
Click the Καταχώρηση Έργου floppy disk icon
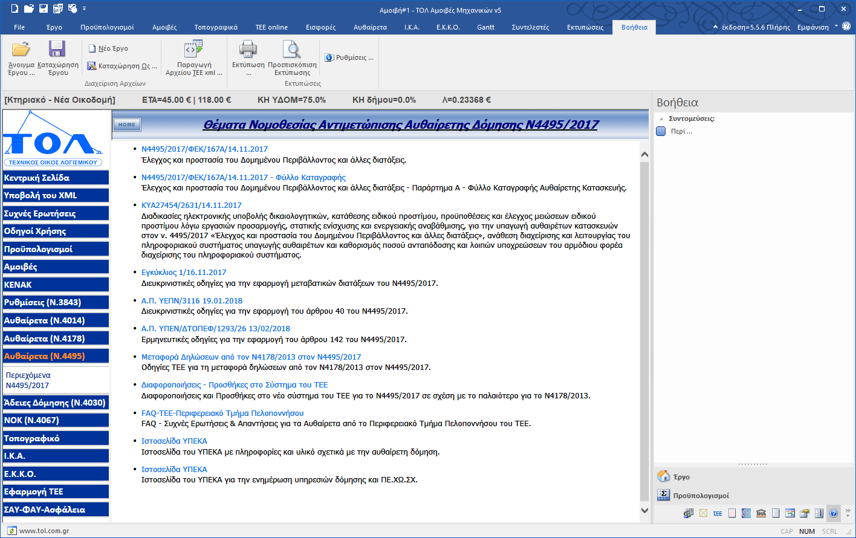[x=57, y=50]
